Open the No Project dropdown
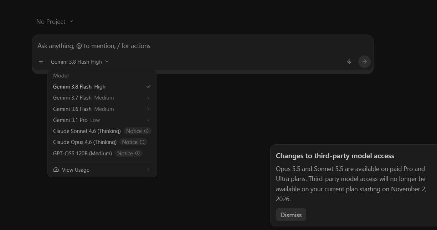Image resolution: width=437 pixels, height=230 pixels. click(55, 22)
